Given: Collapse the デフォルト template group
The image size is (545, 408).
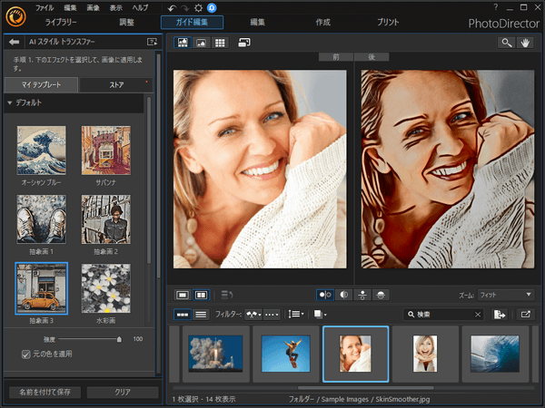Looking at the screenshot, I should coord(10,102).
